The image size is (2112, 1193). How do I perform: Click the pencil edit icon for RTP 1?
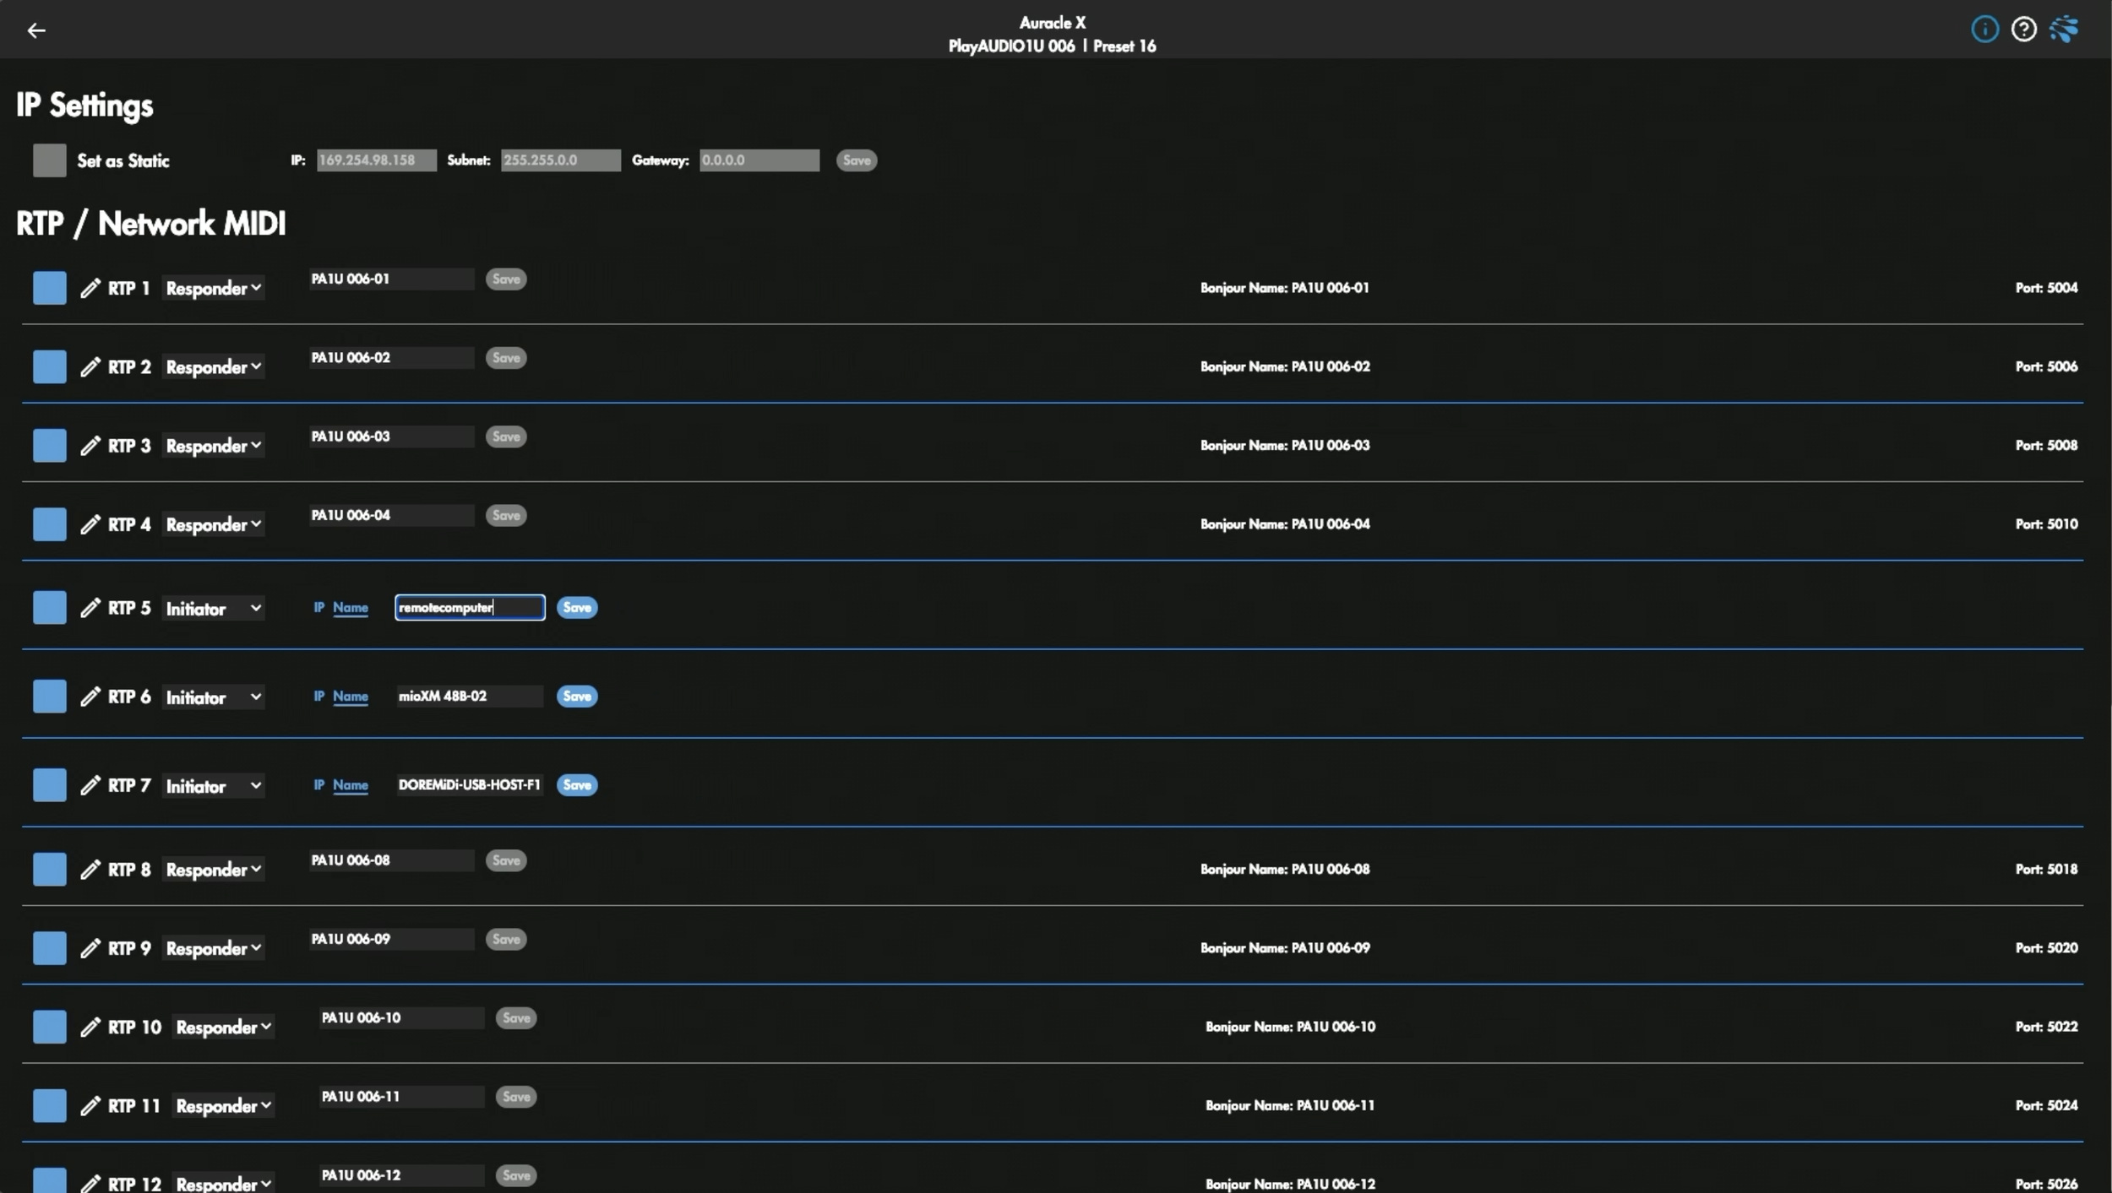click(90, 288)
